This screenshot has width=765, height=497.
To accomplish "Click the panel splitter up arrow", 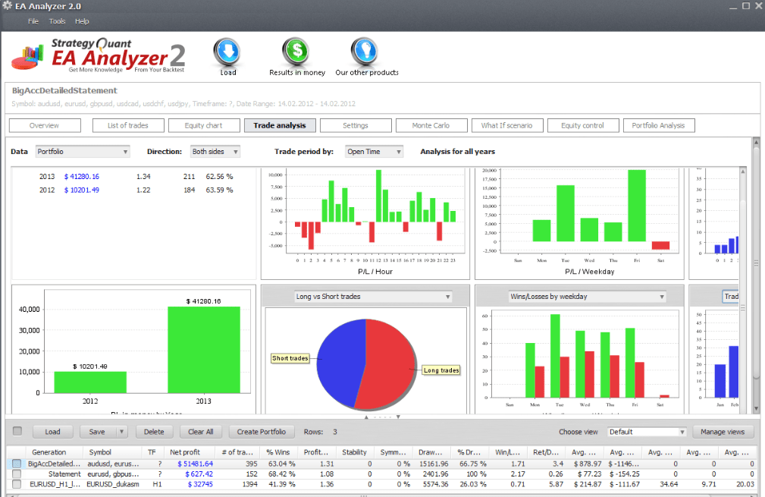I will 366,417.
